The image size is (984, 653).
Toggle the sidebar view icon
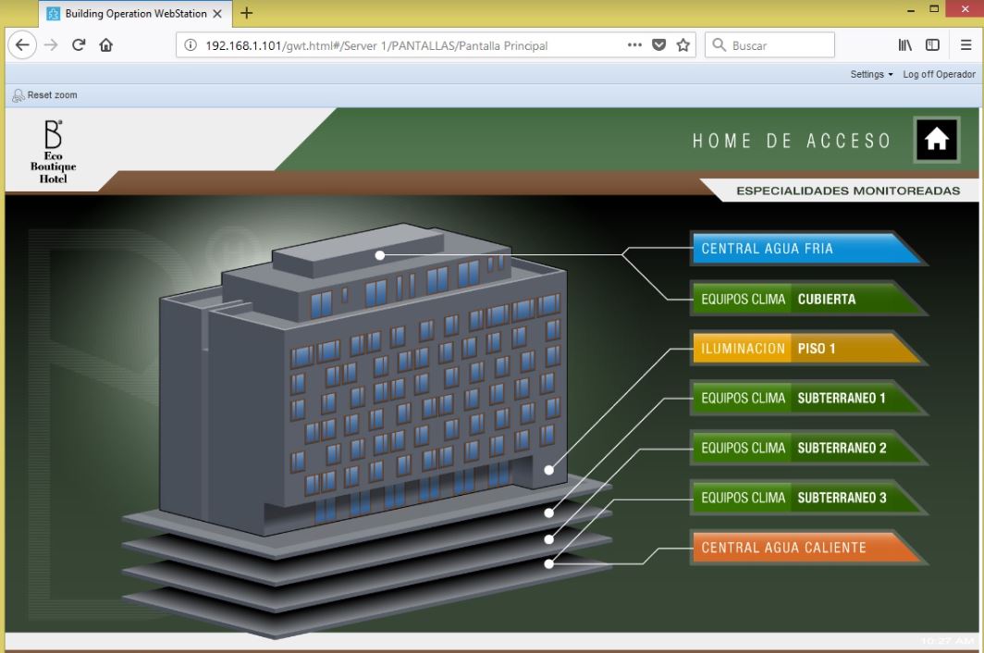tap(933, 44)
